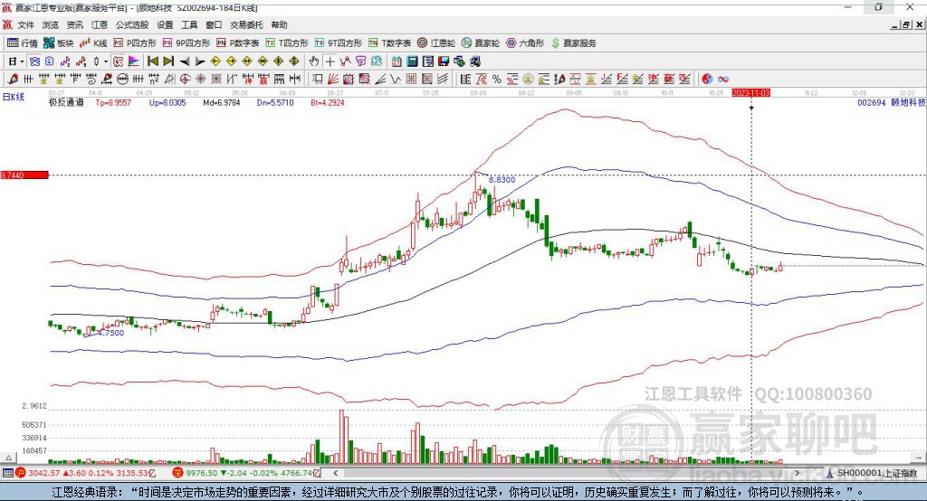Toggle the 权 price adjustment button
The image size is (927, 501).
tap(119, 61)
